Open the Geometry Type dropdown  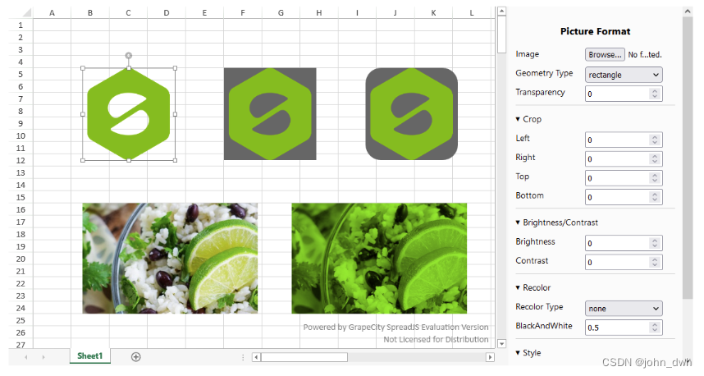[x=624, y=75]
